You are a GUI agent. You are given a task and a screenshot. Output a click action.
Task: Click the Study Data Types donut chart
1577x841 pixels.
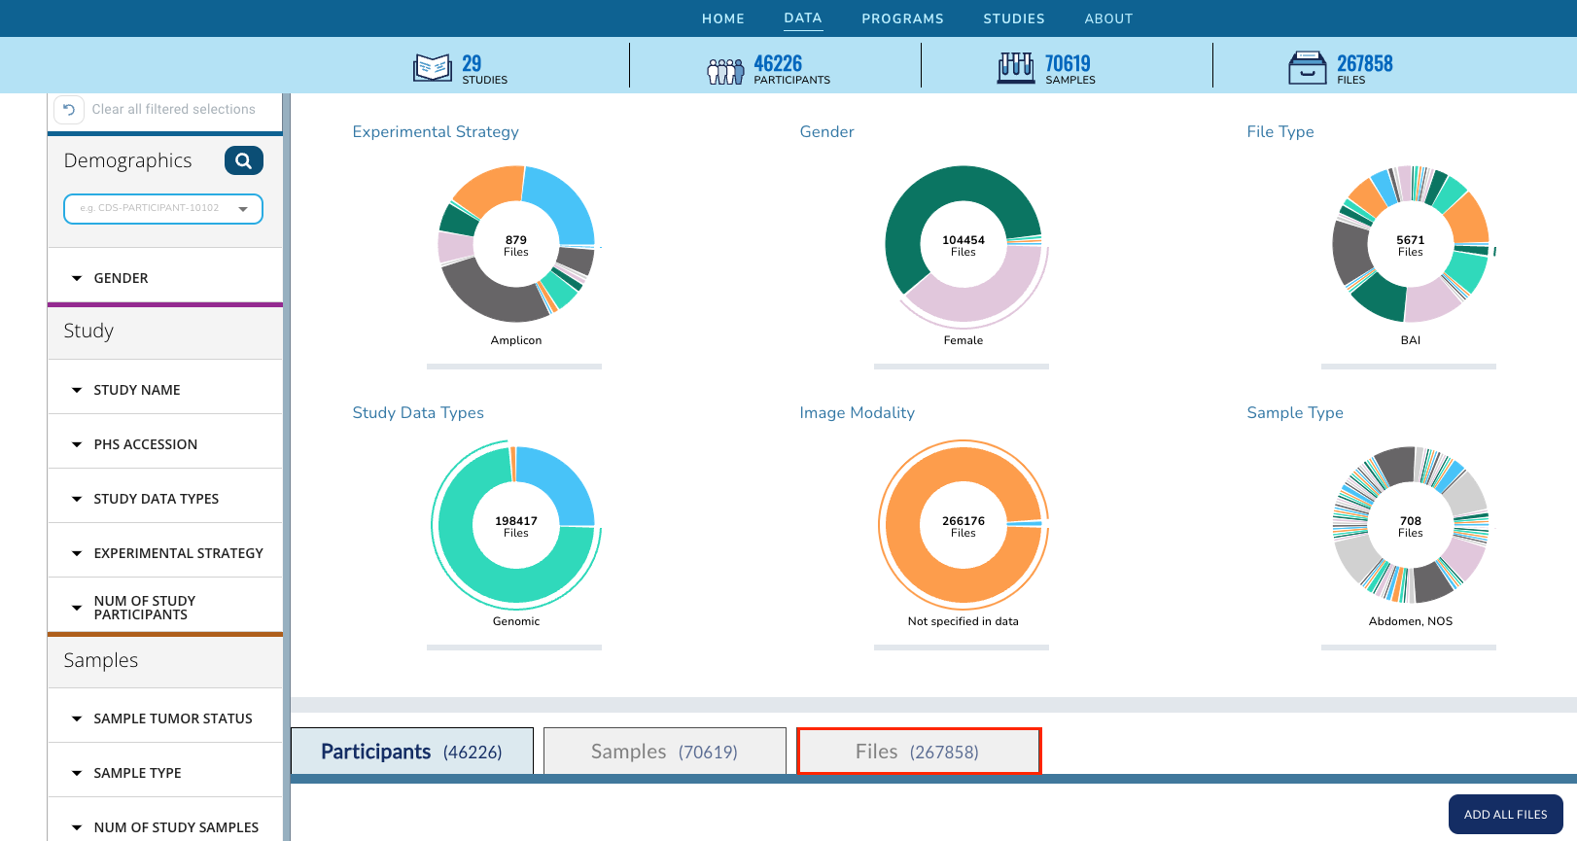pos(516,525)
